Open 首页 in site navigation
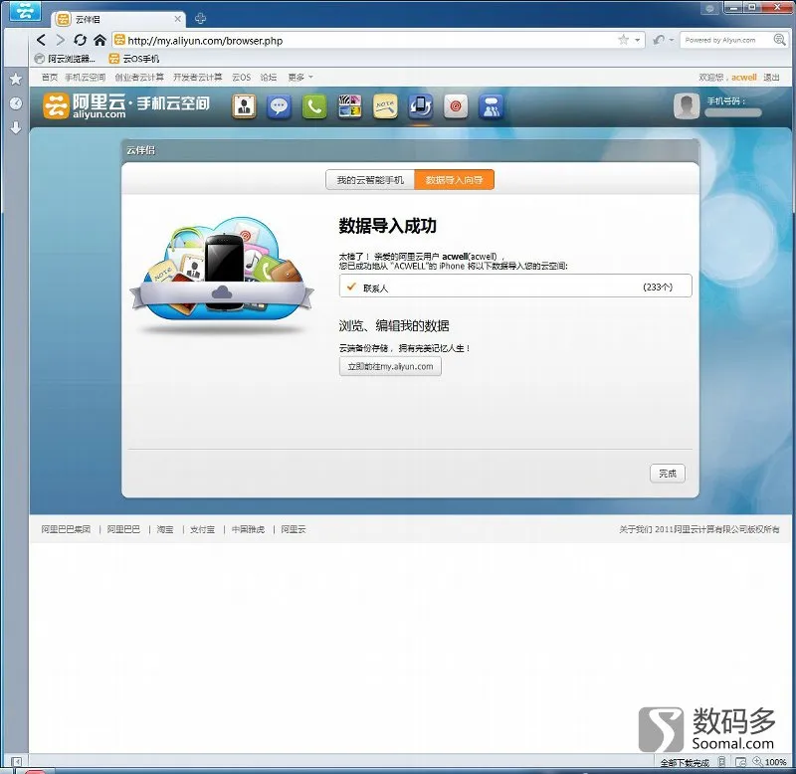Screen dimensions: 796x774 pyautogui.click(x=49, y=78)
